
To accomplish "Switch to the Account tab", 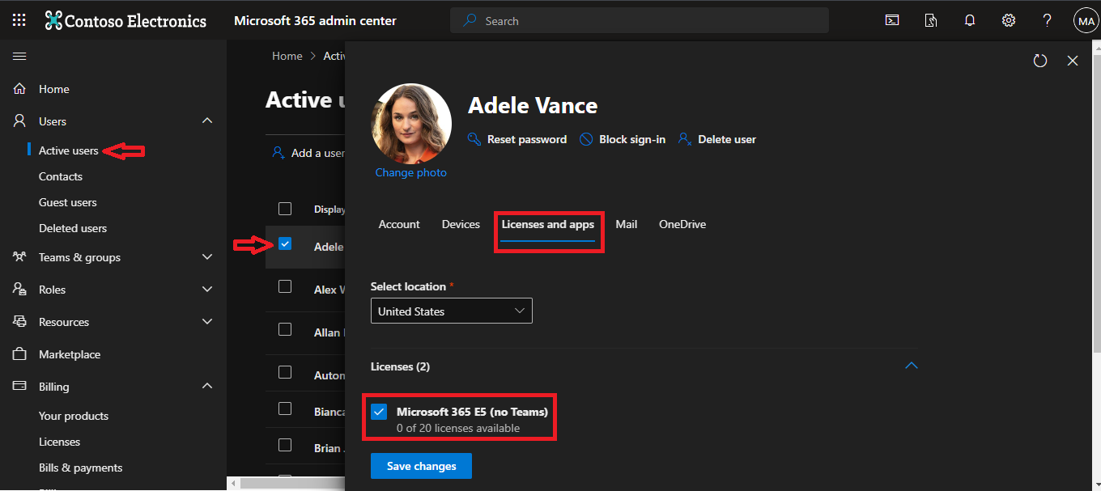I will [x=399, y=224].
